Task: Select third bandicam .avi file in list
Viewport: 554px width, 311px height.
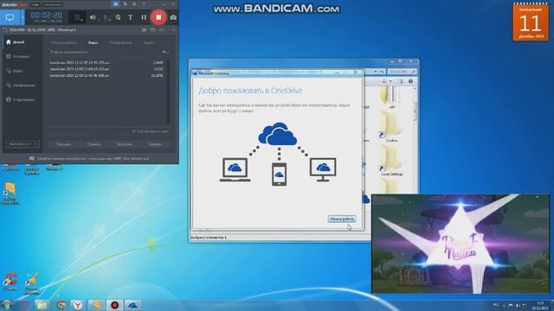Action: [x=106, y=75]
